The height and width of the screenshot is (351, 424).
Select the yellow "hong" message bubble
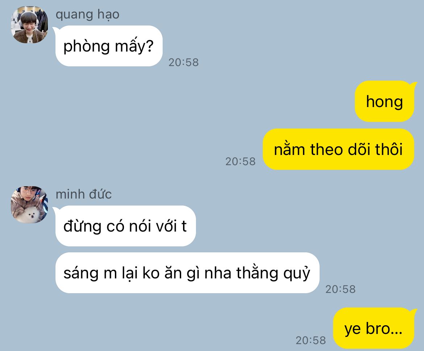(x=384, y=101)
